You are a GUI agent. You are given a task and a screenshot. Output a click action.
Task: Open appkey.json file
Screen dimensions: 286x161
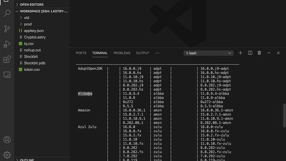pos(34,31)
